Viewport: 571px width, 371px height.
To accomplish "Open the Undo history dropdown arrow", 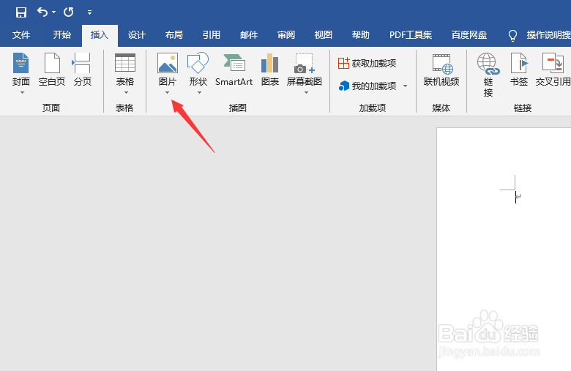I will pyautogui.click(x=54, y=12).
